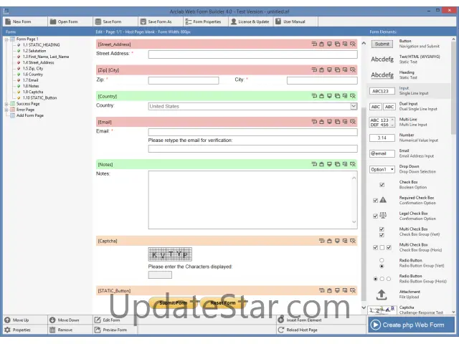Viewport: 459px width, 344px height.
Task: Delete the Email element
Action: coord(353,122)
